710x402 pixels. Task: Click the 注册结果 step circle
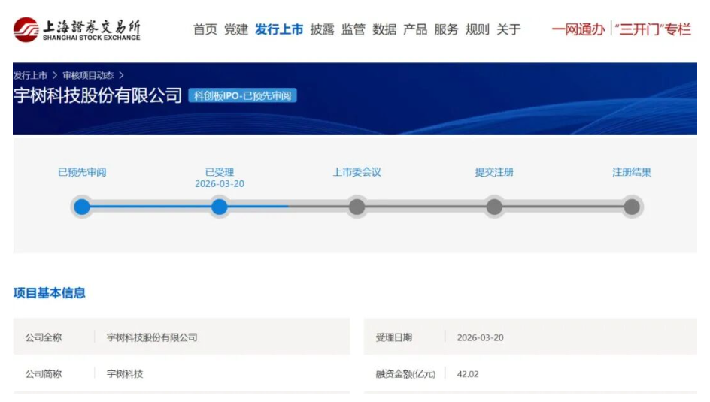tap(632, 207)
